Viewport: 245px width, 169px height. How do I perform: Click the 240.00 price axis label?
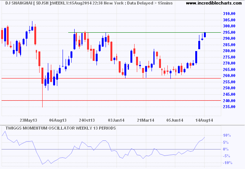(x=229, y=101)
